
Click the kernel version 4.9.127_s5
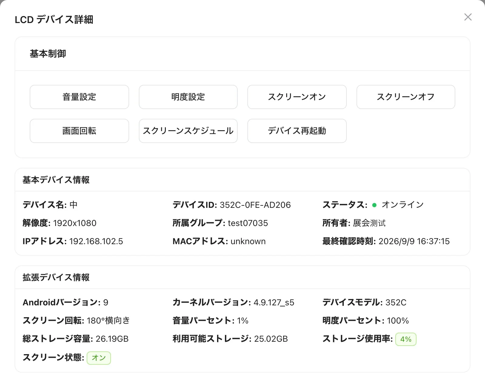pos(274,303)
